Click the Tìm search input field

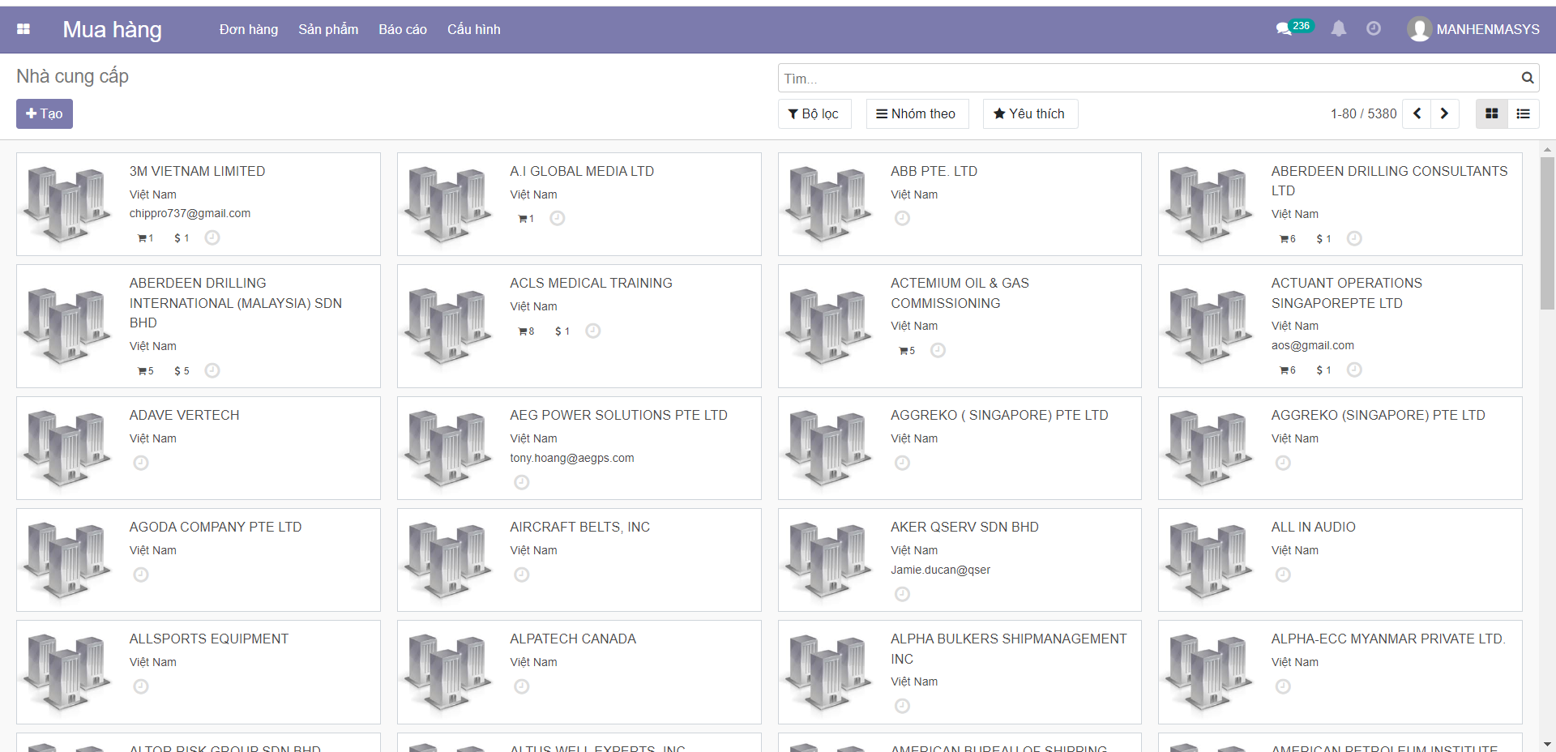click(1147, 79)
